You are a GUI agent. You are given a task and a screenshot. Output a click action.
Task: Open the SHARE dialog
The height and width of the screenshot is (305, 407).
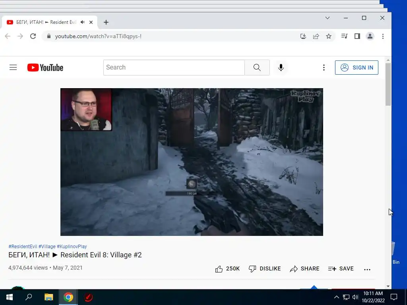point(304,269)
